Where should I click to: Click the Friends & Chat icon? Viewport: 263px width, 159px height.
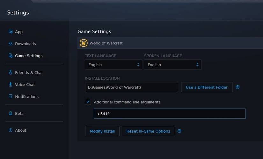tap(11, 73)
